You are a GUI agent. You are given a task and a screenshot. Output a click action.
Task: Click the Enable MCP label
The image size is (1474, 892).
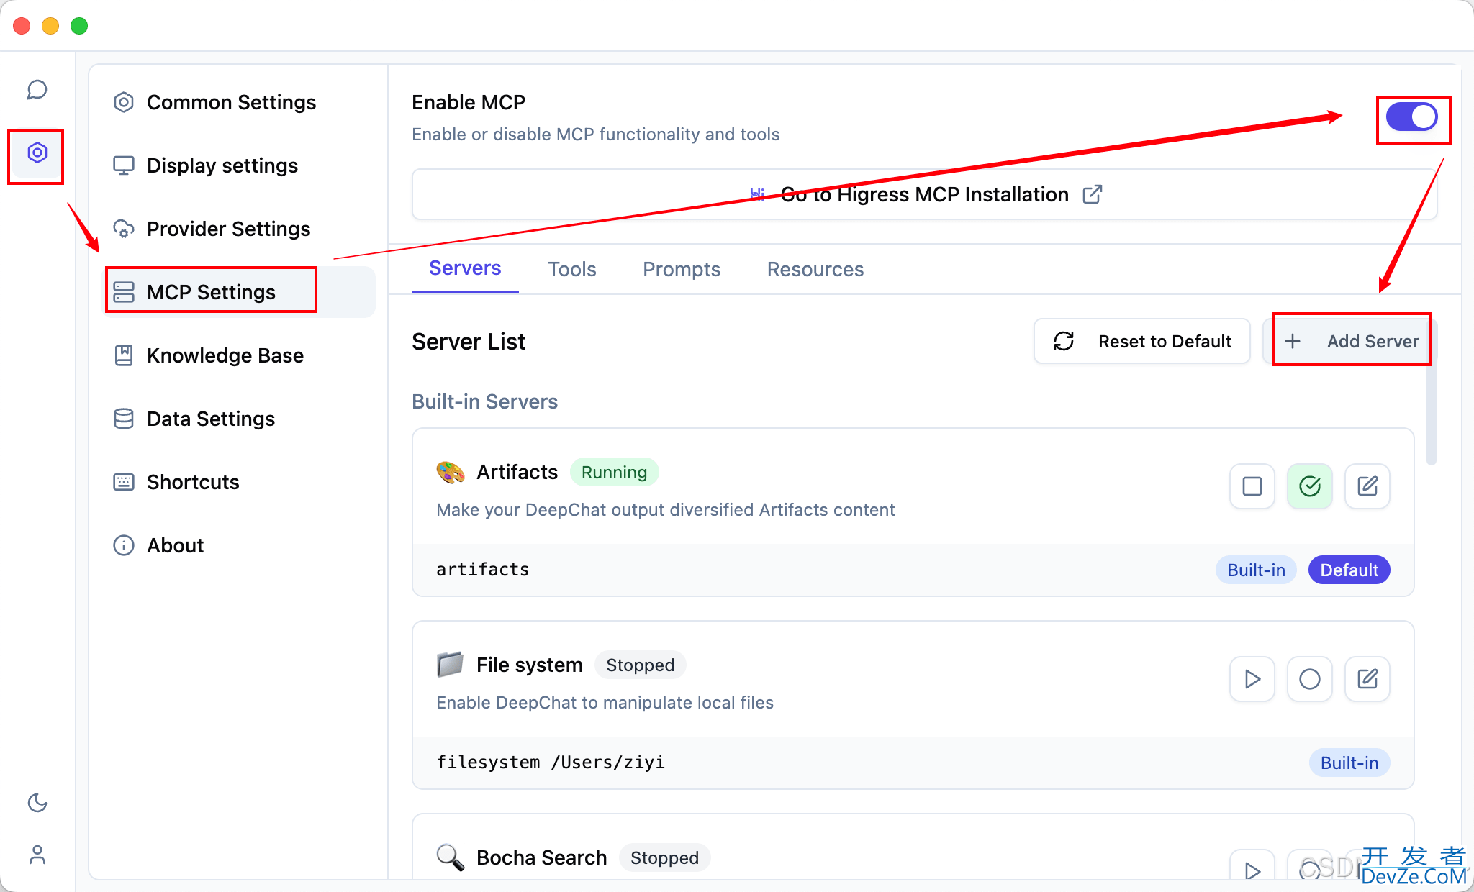(x=469, y=102)
